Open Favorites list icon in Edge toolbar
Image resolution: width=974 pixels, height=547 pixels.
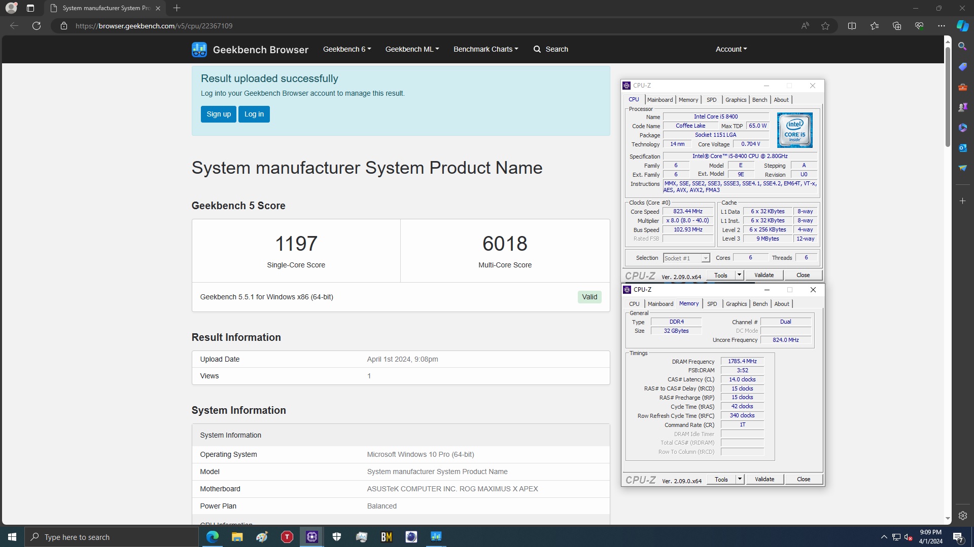(x=875, y=26)
